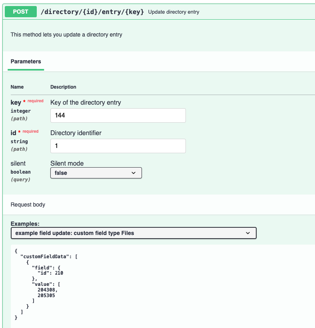Click the Request body section header
Screen dimensions: 315x328
[x=28, y=204]
